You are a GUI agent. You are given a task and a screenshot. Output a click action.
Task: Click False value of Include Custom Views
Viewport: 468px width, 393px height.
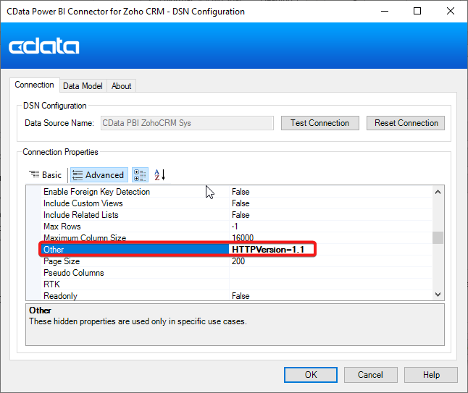(x=241, y=203)
